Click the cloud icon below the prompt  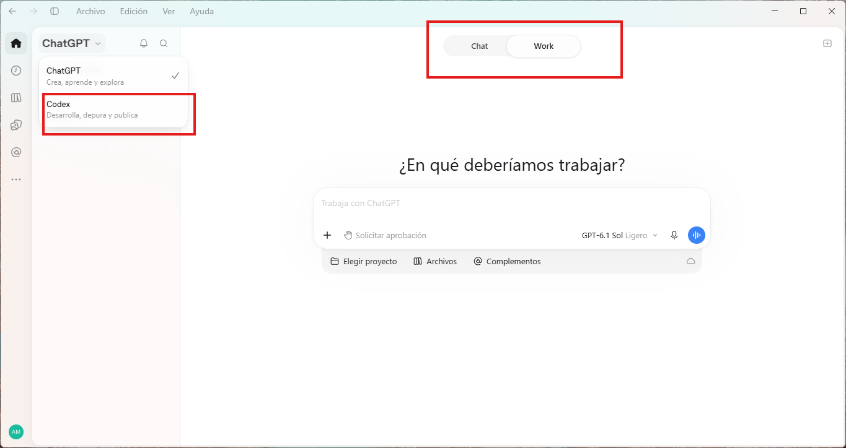point(691,262)
